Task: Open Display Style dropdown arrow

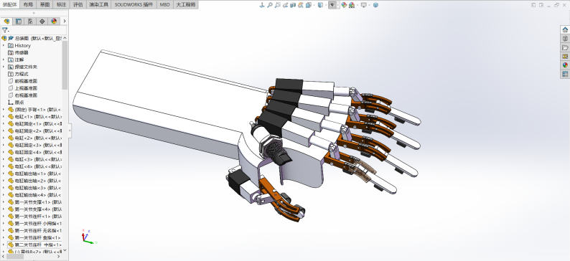Action: [x=326, y=5]
